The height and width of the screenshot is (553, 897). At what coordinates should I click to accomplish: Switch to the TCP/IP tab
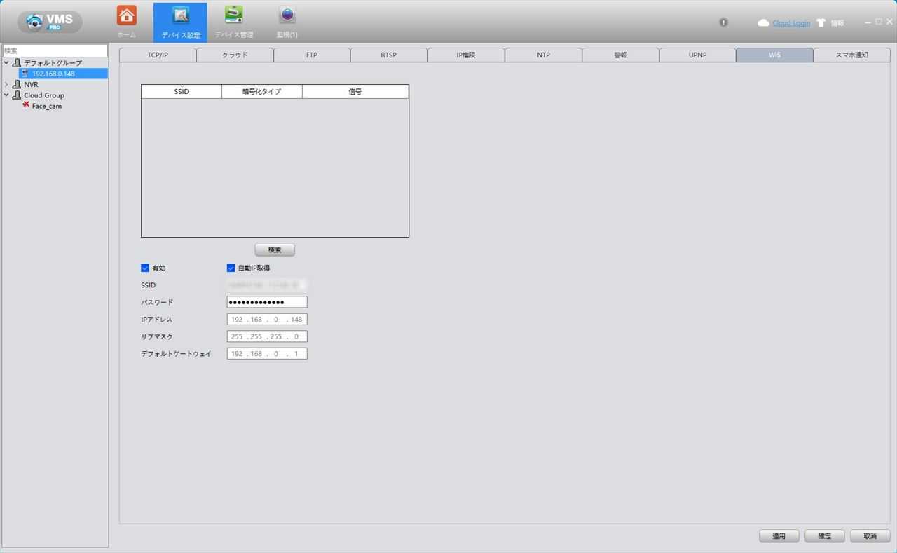[x=158, y=55]
